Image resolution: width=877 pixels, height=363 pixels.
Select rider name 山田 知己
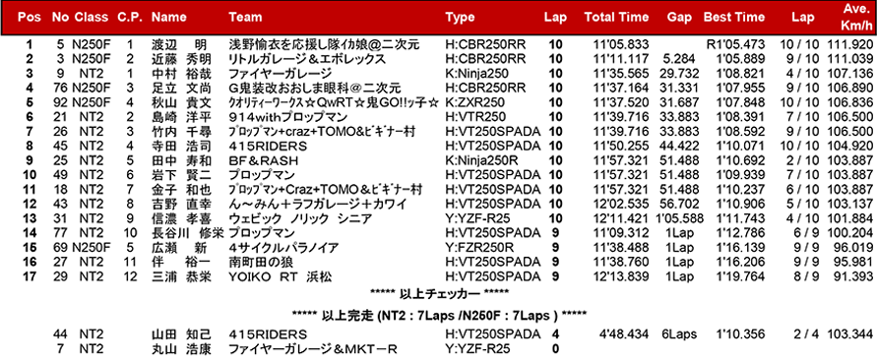pyautogui.click(x=181, y=334)
